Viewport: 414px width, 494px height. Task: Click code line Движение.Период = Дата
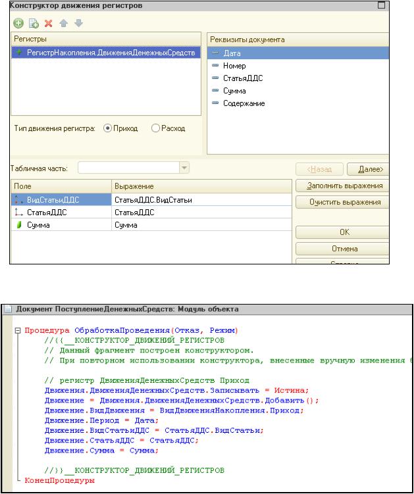[101, 420]
